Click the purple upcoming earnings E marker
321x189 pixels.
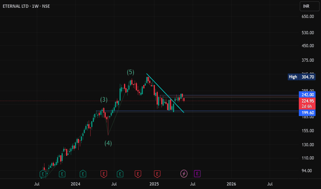pyautogui.click(x=197, y=174)
